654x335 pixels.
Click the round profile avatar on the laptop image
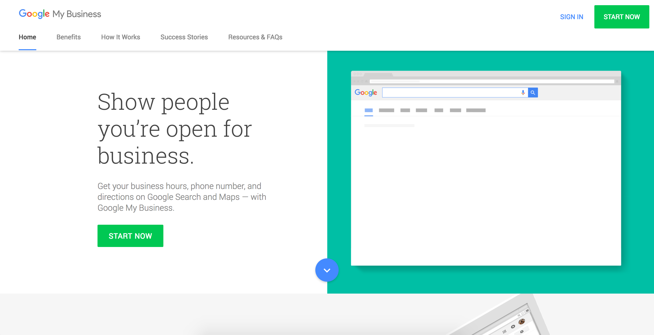pyautogui.click(x=522, y=322)
